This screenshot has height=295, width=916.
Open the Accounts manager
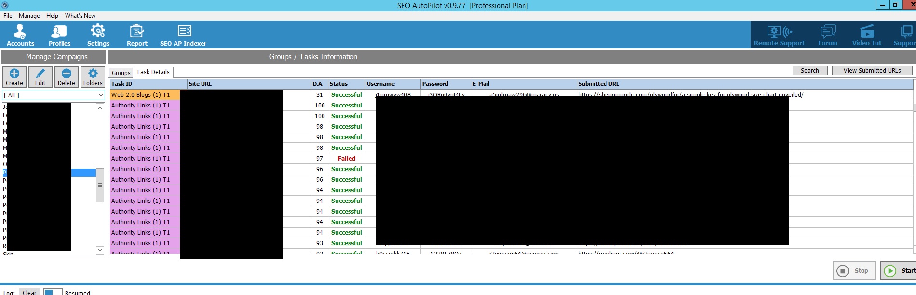coord(20,35)
